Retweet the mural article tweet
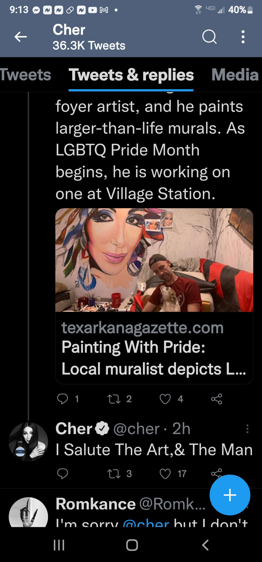262x562 pixels. point(114,399)
